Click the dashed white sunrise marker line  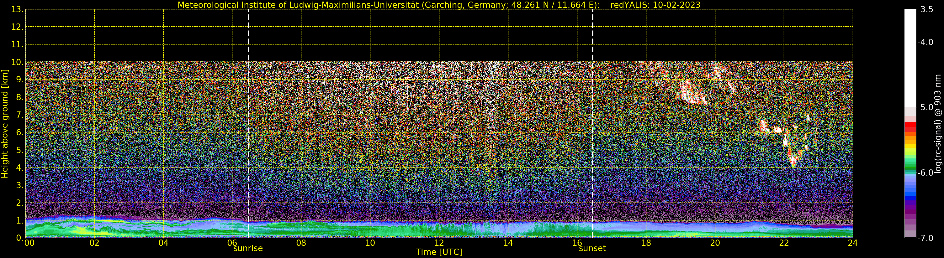(x=248, y=124)
